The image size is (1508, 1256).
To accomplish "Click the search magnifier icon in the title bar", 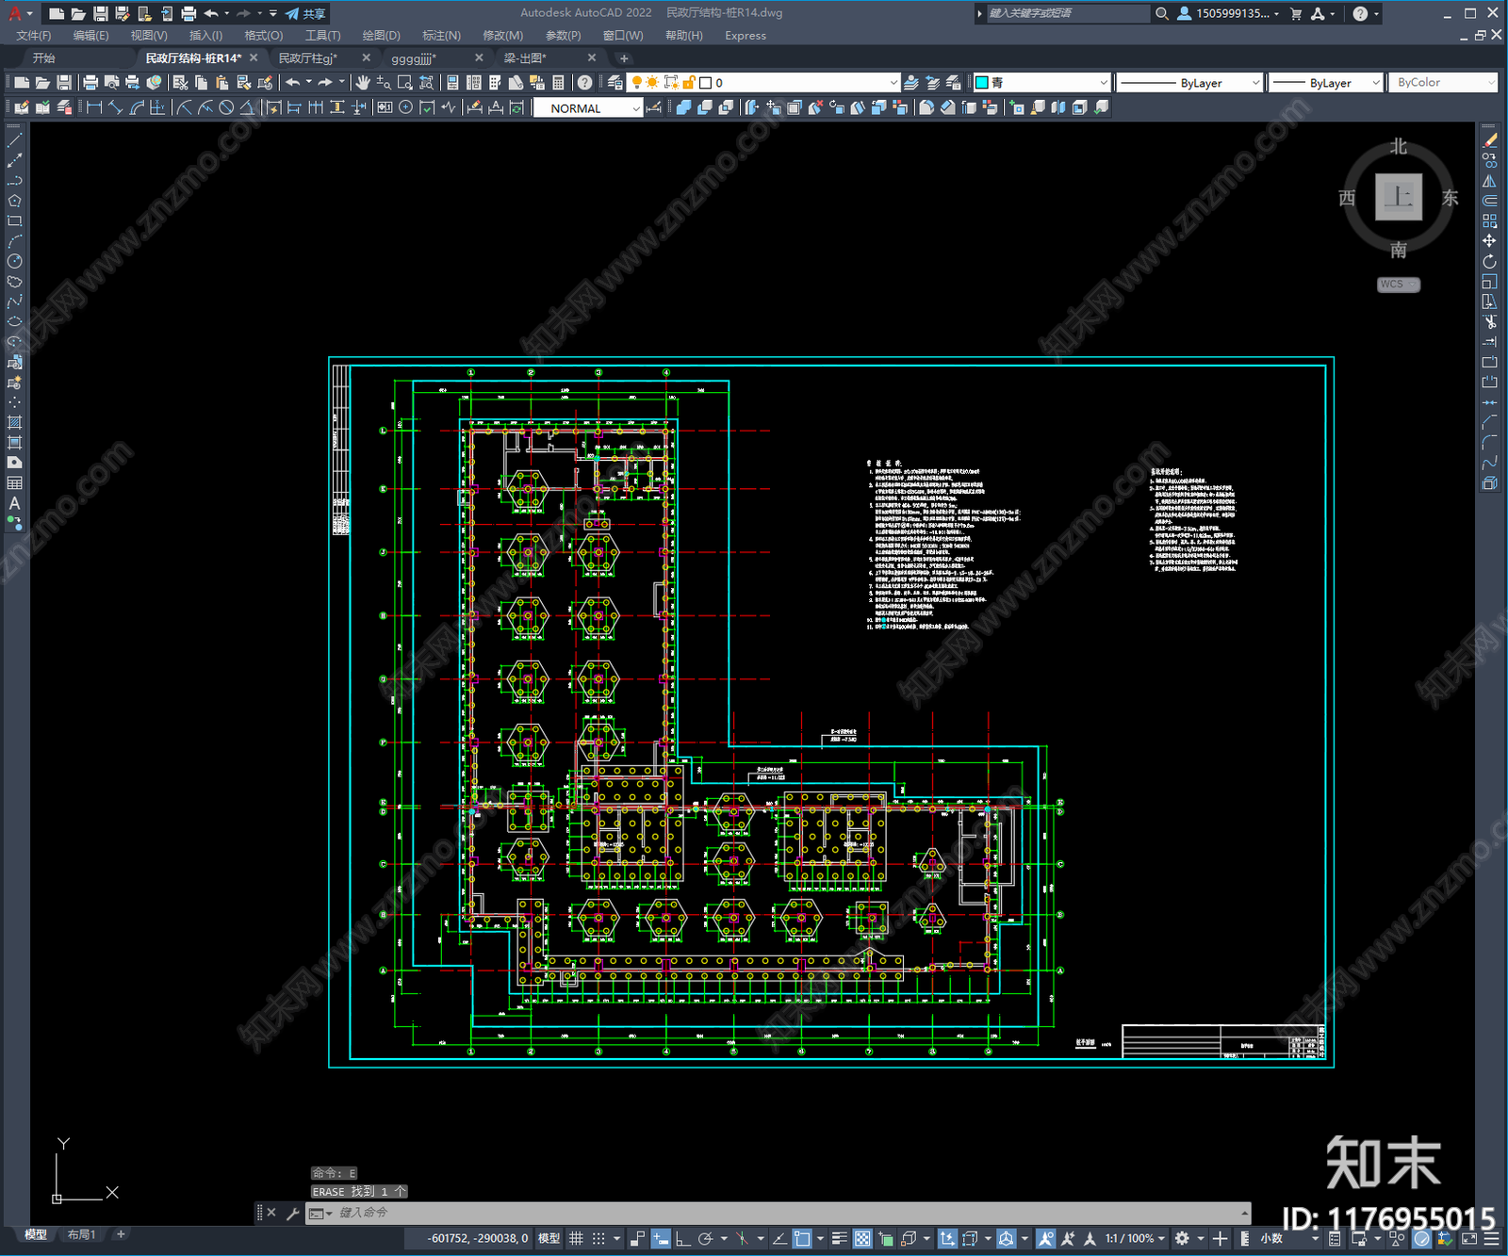I will (1162, 13).
